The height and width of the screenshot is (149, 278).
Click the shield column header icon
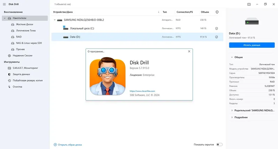click(x=217, y=12)
